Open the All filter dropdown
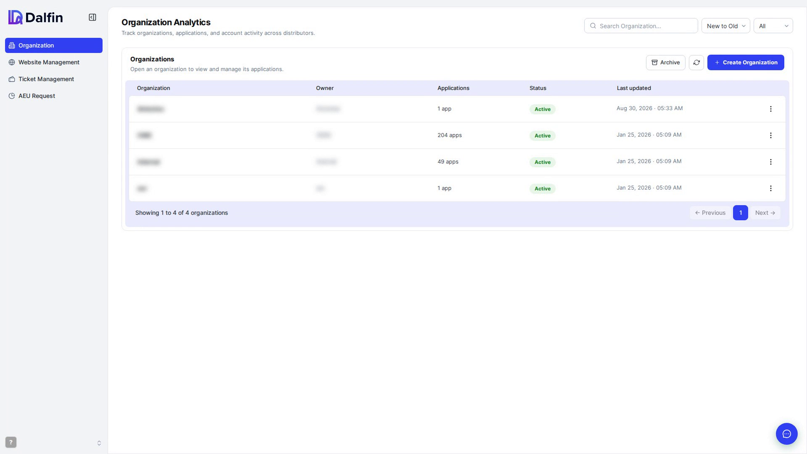This screenshot has width=807, height=454. (x=773, y=26)
